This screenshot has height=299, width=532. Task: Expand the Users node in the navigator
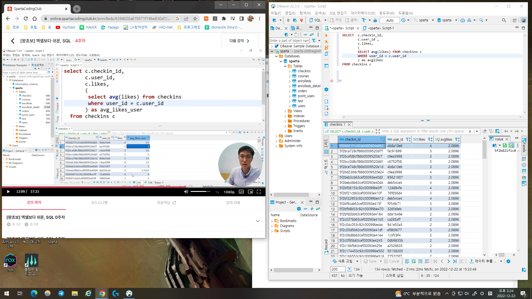click(276, 136)
